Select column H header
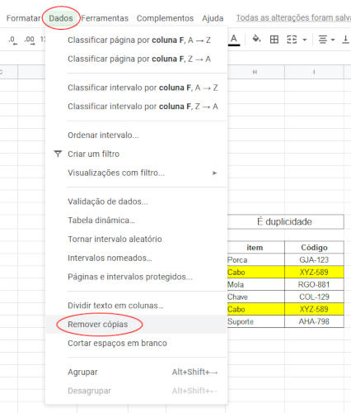This screenshot has width=351, height=413. click(x=255, y=72)
